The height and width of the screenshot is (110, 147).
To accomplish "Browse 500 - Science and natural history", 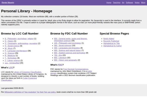I will 68,51.
